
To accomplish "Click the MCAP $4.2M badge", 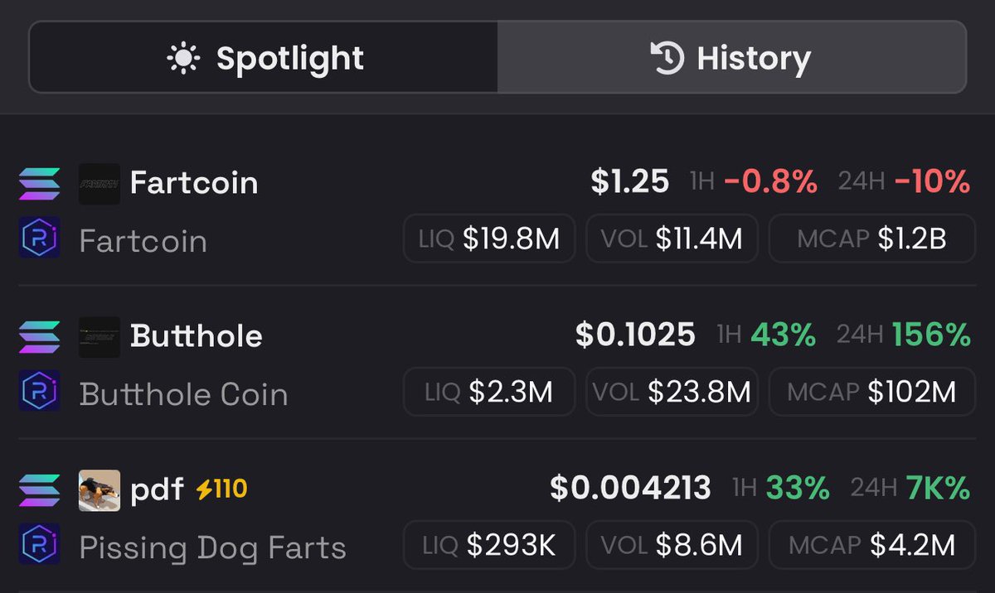I will click(872, 545).
